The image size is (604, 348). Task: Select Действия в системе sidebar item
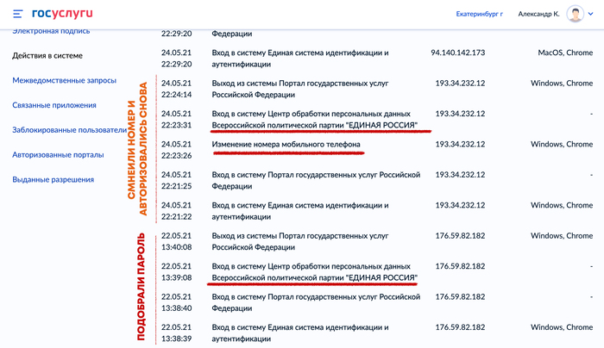point(47,56)
